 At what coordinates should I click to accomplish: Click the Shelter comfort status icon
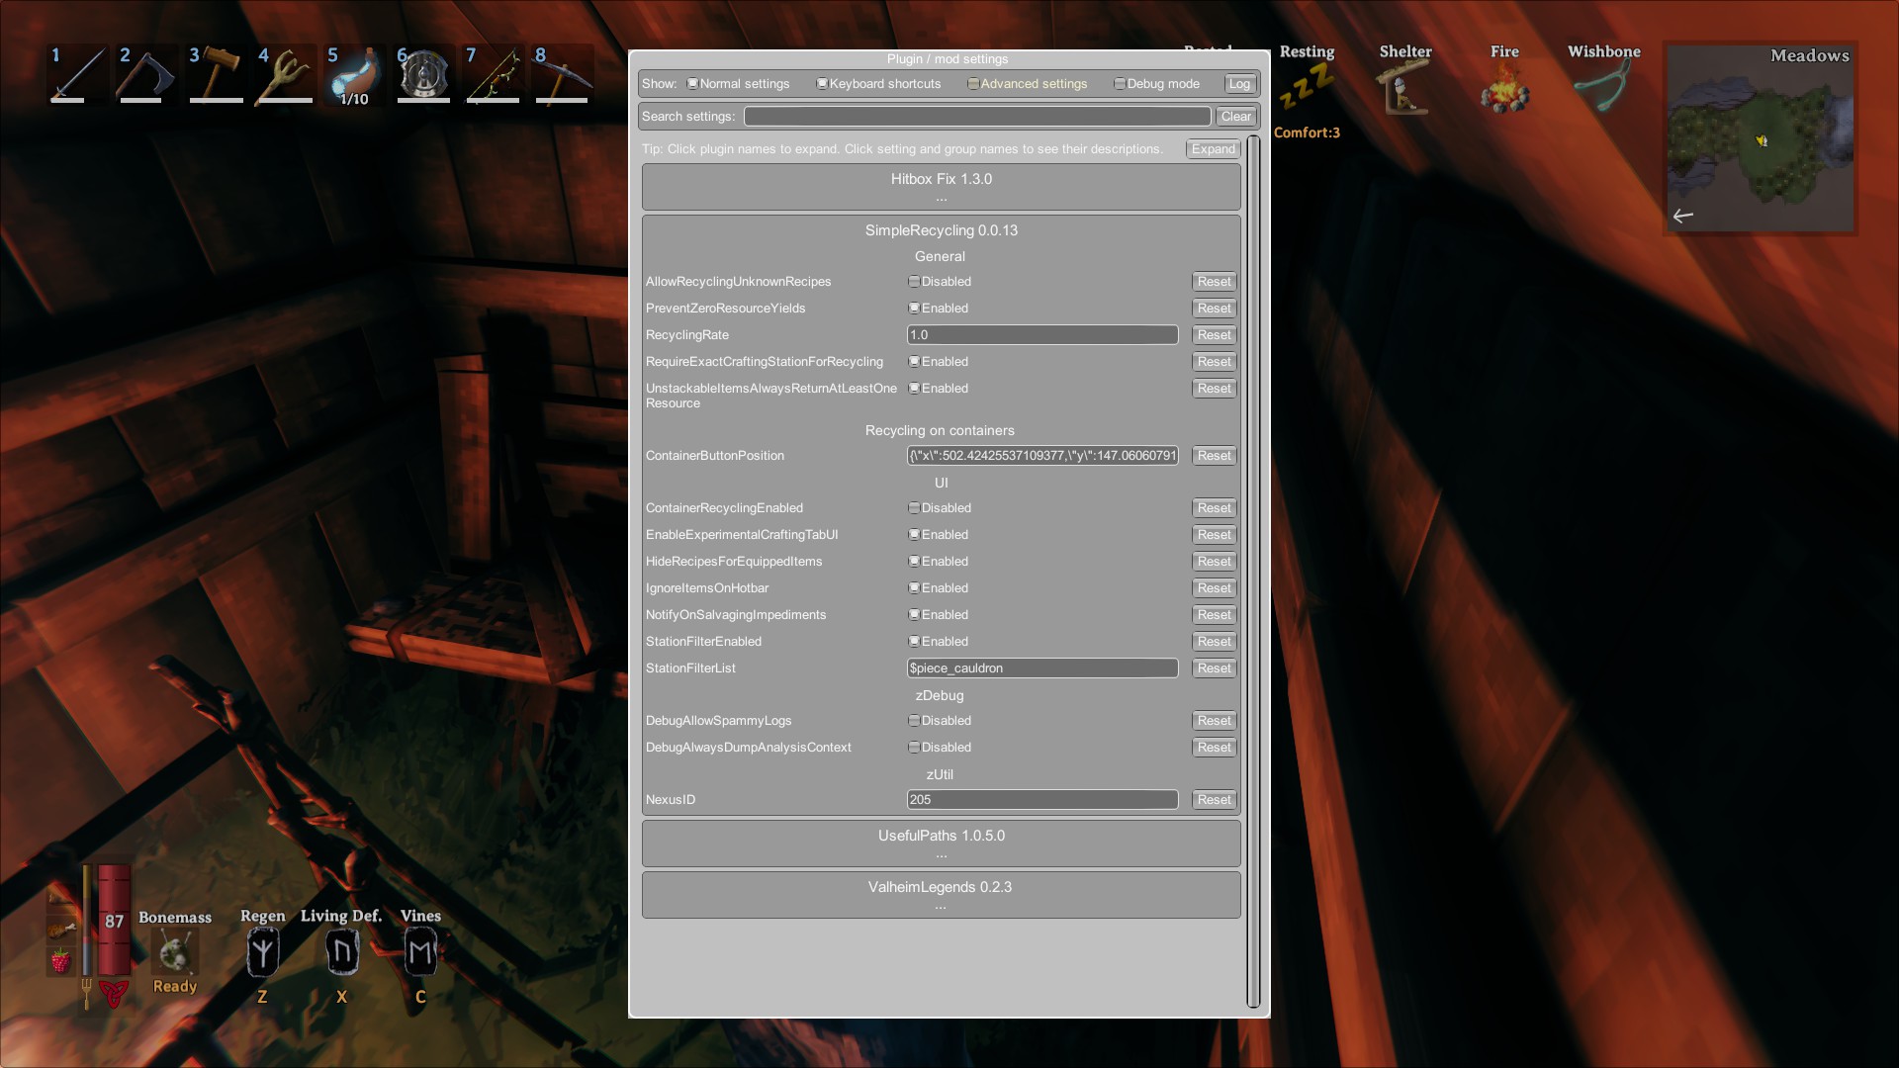(x=1404, y=91)
